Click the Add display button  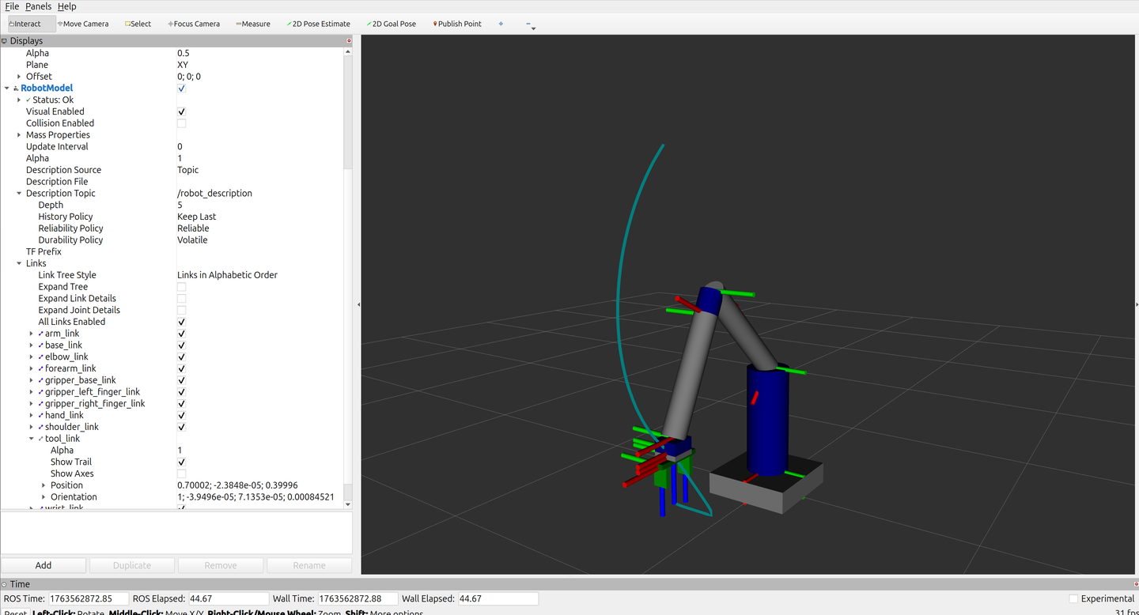(44, 565)
